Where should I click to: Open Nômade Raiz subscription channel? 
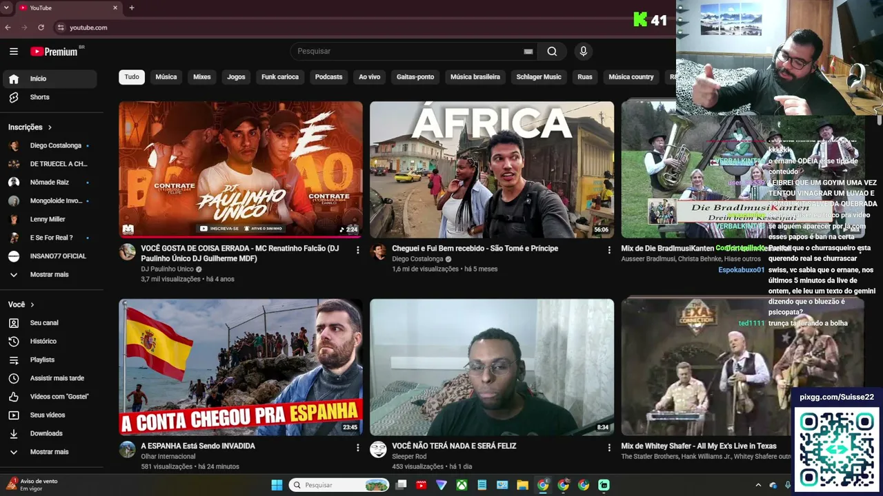click(x=50, y=183)
